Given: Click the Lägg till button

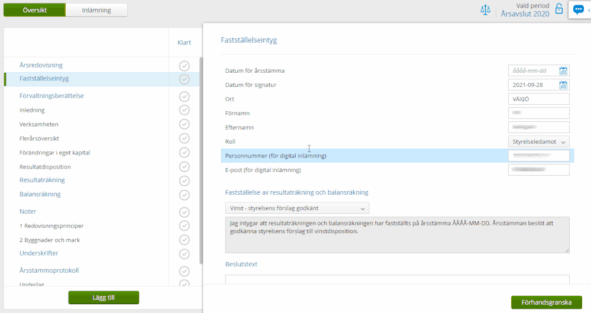Looking at the screenshot, I should tap(104, 298).
